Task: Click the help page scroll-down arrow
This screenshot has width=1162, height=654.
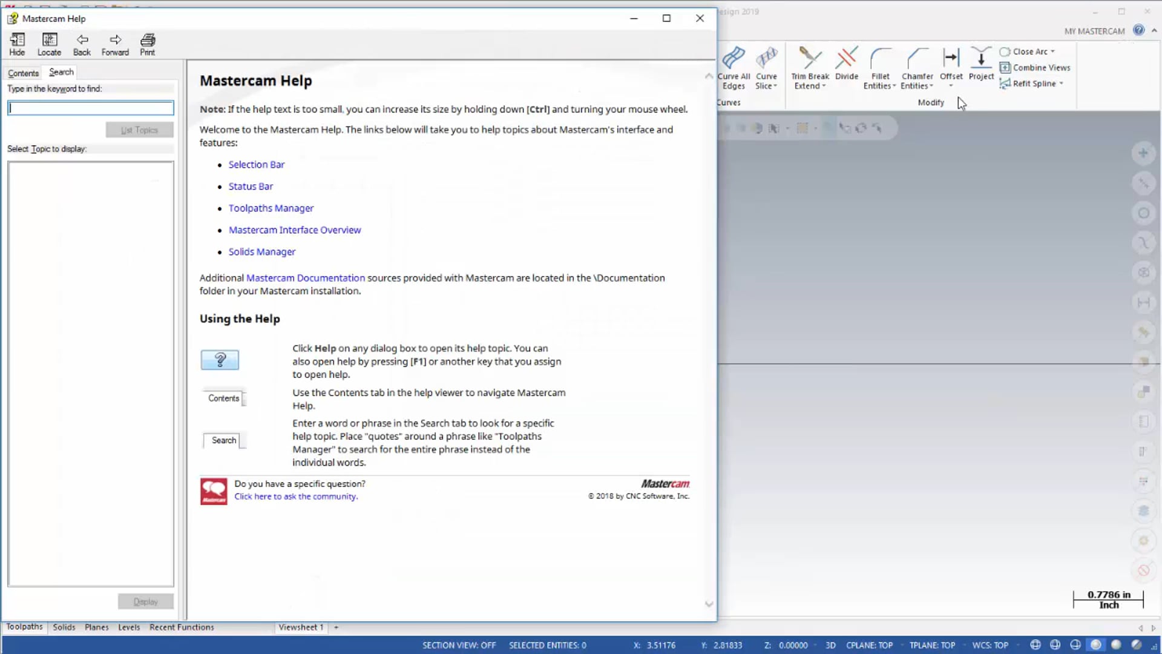Action: [709, 604]
